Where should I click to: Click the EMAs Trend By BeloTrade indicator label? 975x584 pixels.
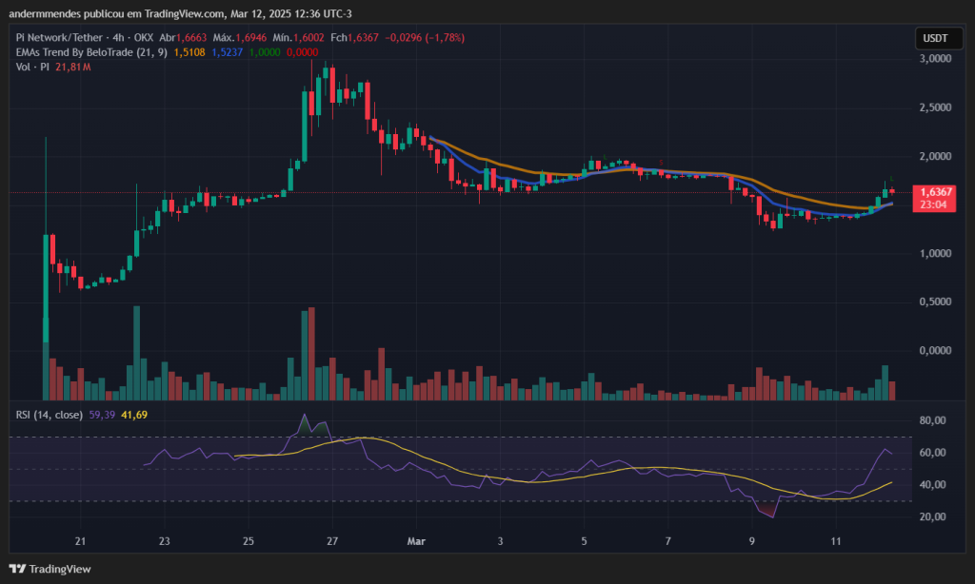coord(91,52)
